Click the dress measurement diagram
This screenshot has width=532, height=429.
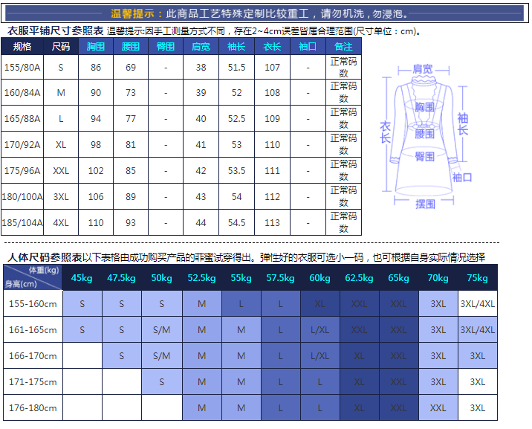pyautogui.click(x=425, y=134)
